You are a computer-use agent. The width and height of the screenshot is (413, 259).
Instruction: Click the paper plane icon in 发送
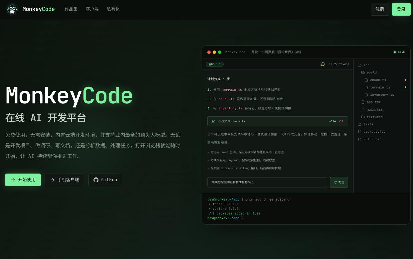[335, 182]
